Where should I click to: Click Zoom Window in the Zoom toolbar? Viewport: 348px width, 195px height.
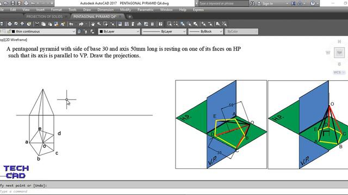pos(170,24)
